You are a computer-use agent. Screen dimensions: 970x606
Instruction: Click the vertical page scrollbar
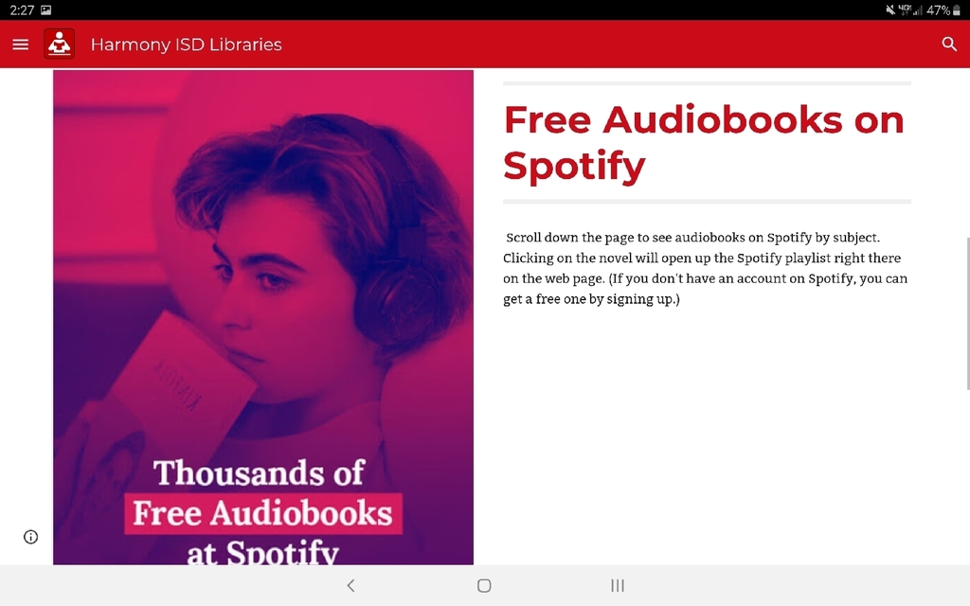point(967,312)
